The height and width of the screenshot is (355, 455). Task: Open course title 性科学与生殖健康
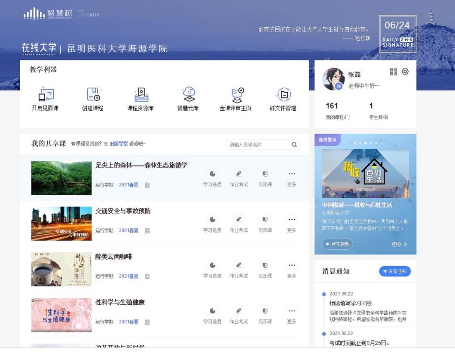(120, 302)
